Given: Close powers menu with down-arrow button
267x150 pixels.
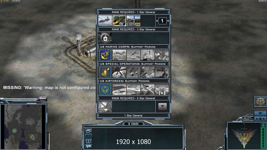Looking at the screenshot, I should [x=163, y=107].
